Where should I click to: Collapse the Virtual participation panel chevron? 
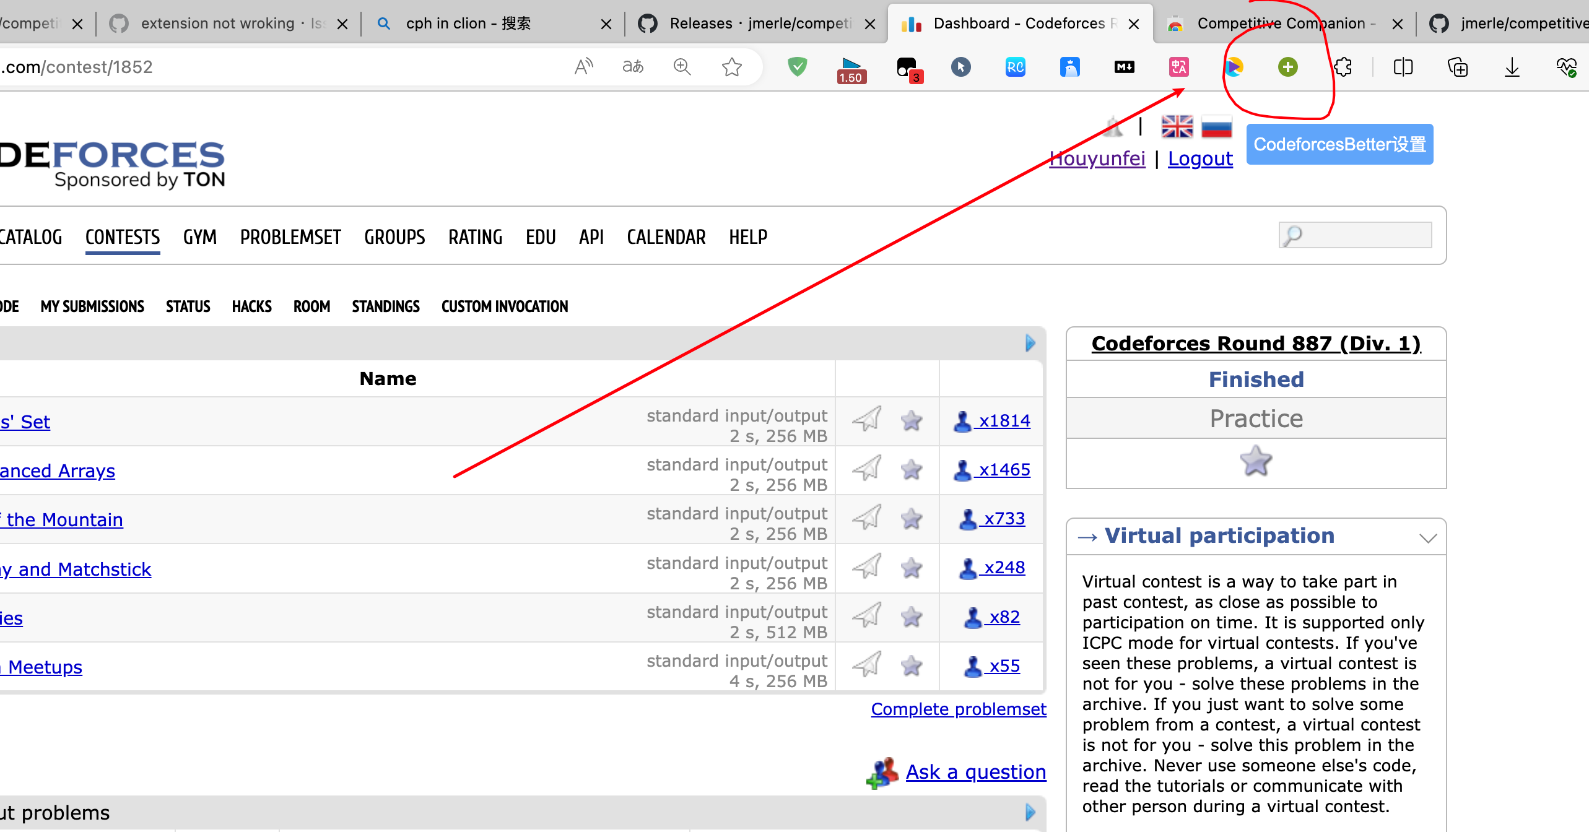point(1427,537)
